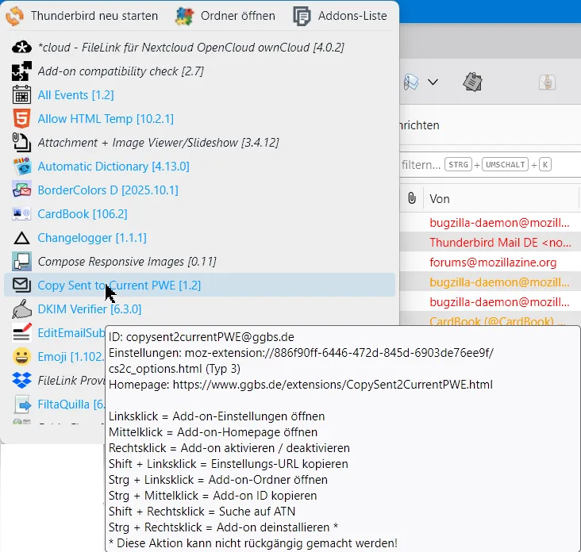Image resolution: width=581 pixels, height=552 pixels.
Task: Select Addons-Liste menu entry
Action: click(341, 16)
